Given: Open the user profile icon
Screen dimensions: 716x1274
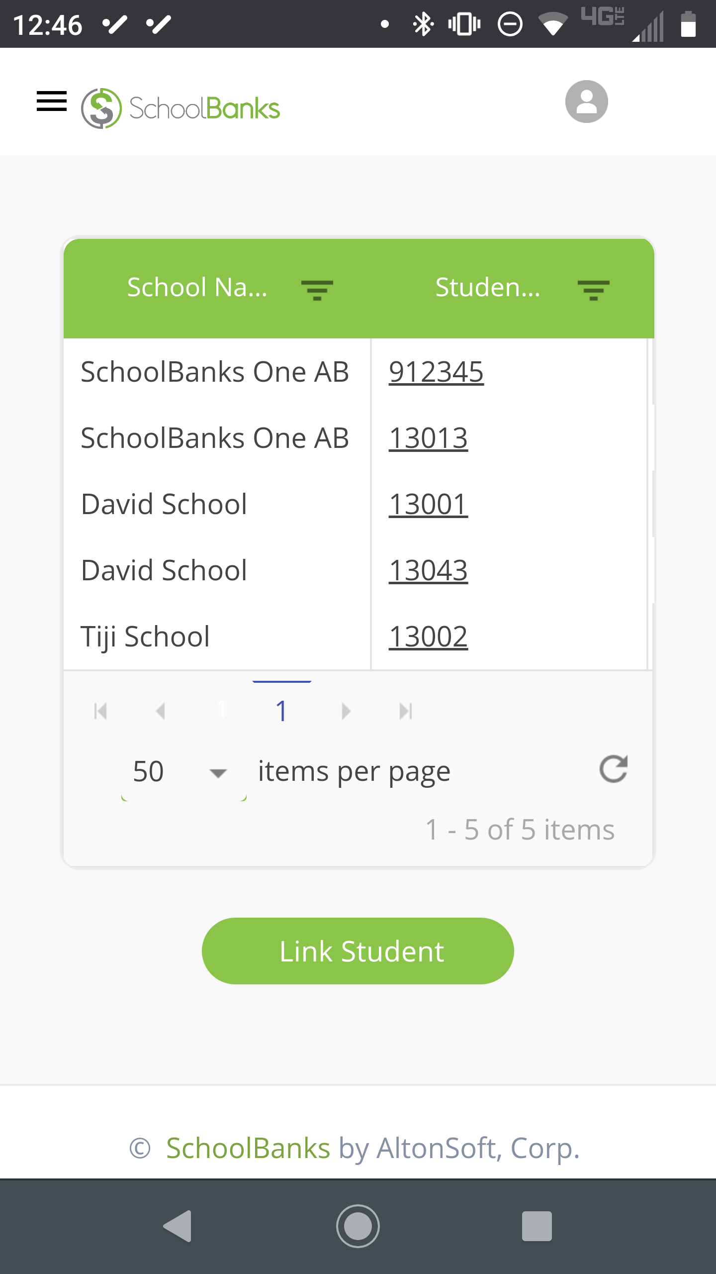Looking at the screenshot, I should pyautogui.click(x=587, y=102).
